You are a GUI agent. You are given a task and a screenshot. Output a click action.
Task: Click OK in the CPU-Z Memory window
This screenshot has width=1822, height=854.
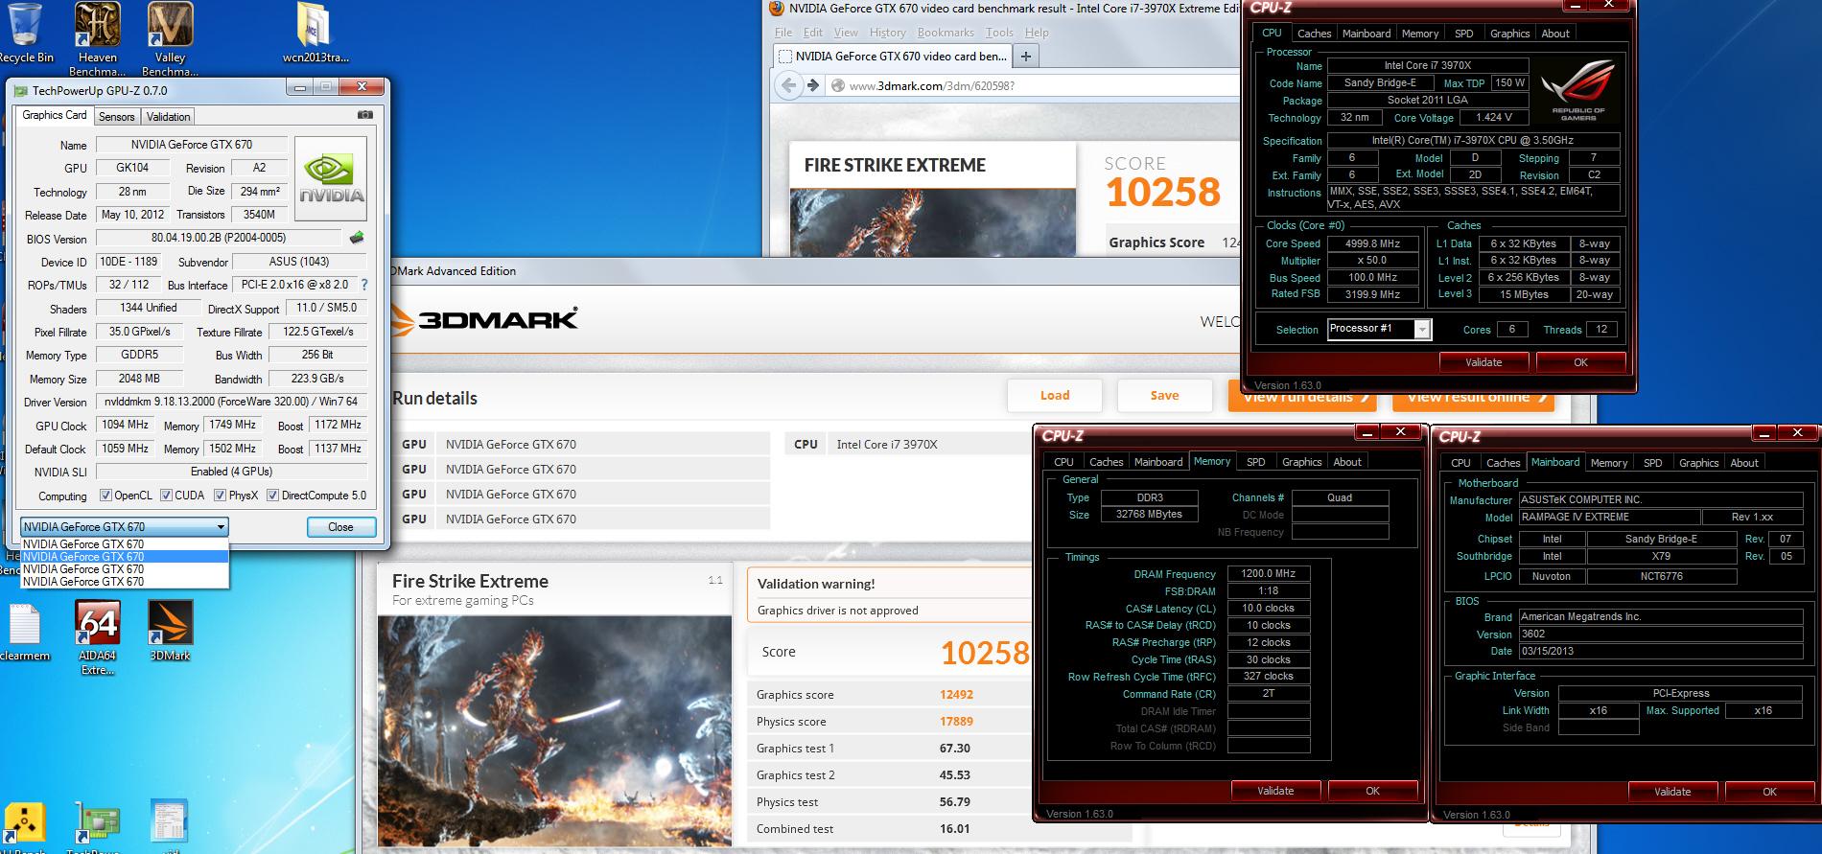click(x=1372, y=791)
